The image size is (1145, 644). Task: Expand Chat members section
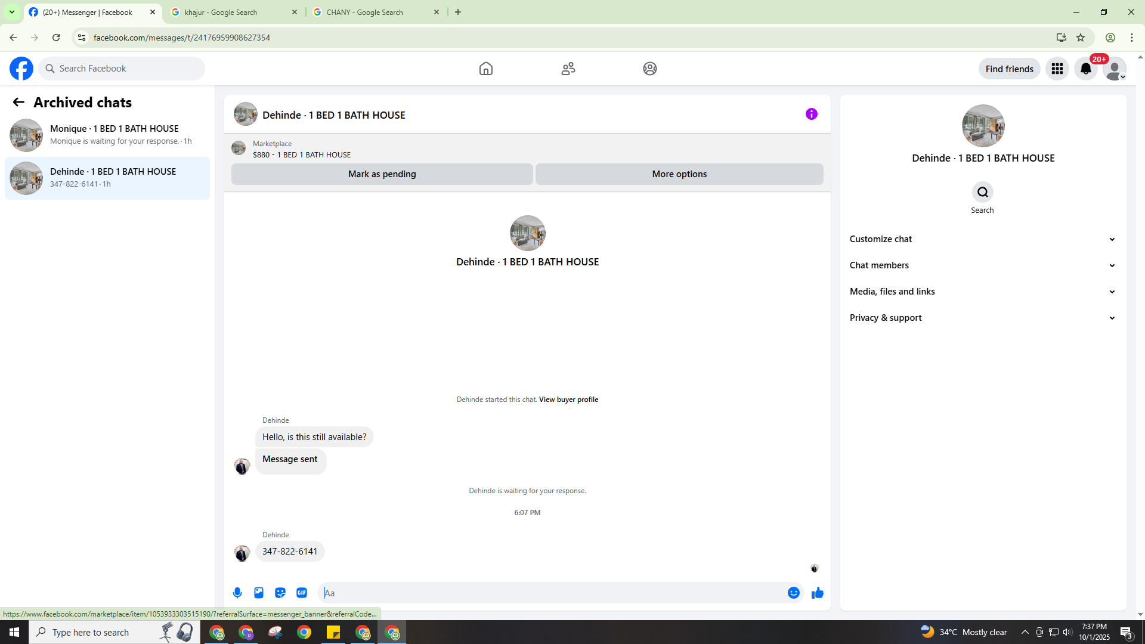coord(983,265)
